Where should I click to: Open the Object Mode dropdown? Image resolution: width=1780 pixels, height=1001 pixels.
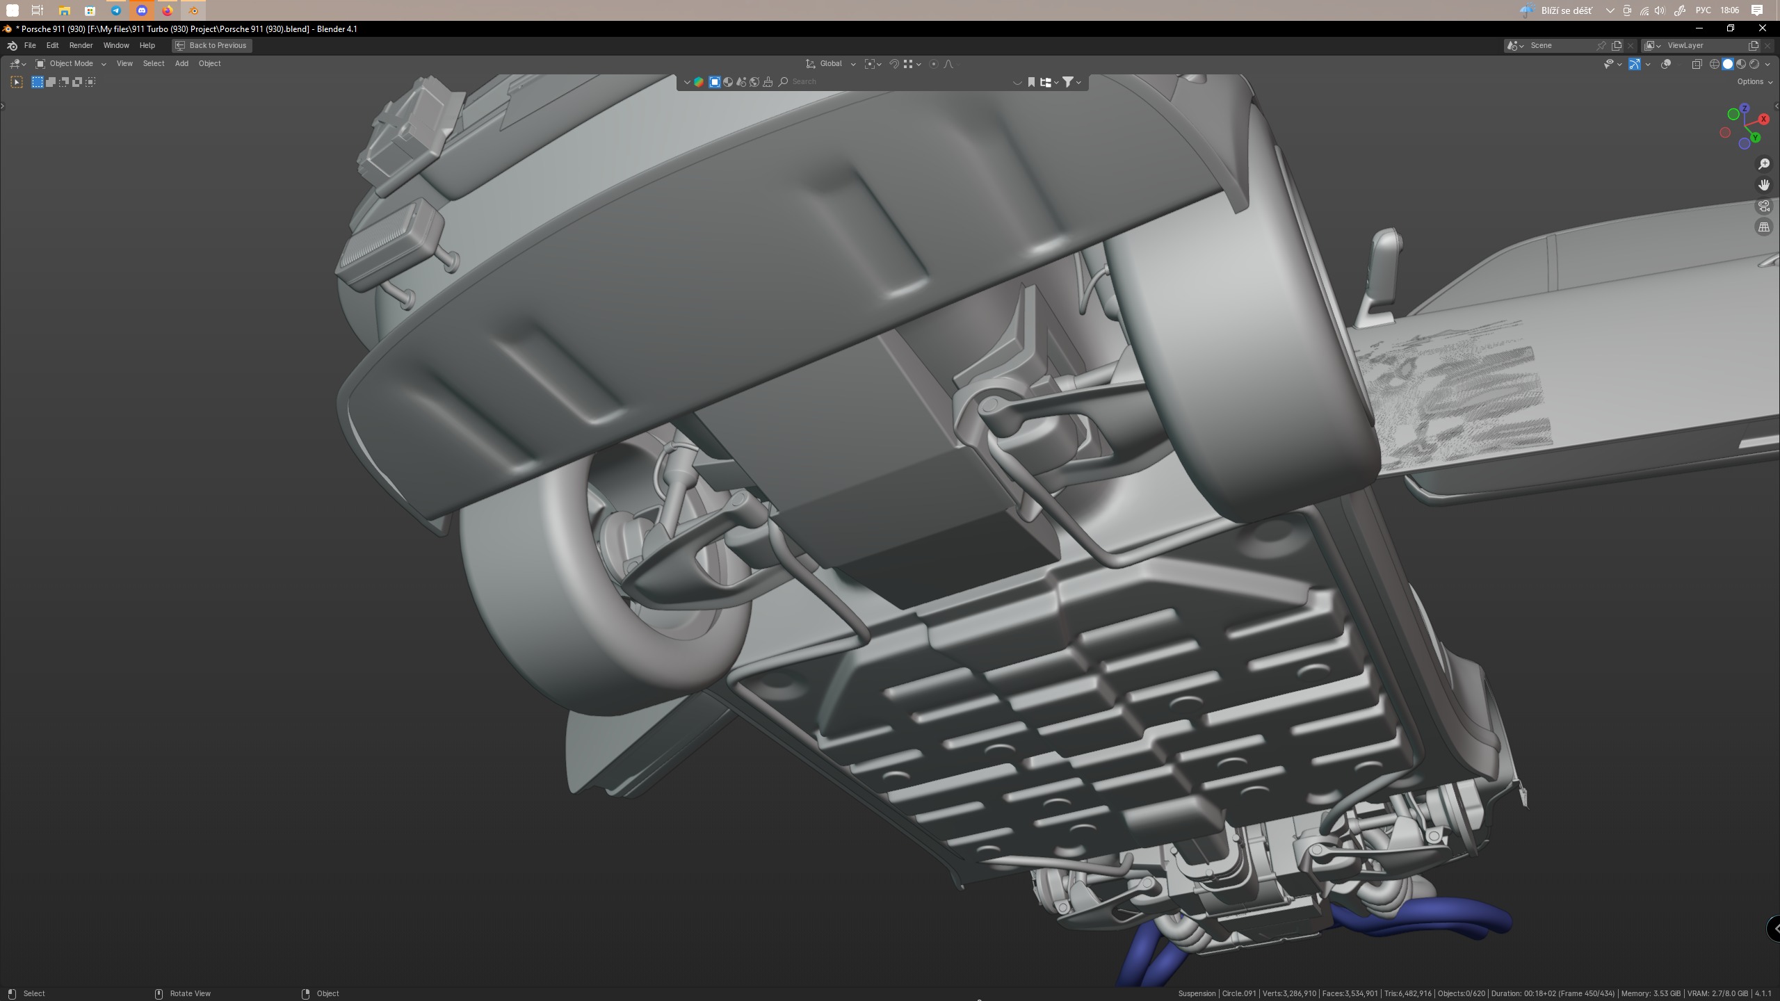coord(71,64)
